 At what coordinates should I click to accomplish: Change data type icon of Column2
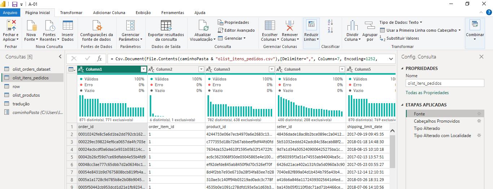point(152,69)
